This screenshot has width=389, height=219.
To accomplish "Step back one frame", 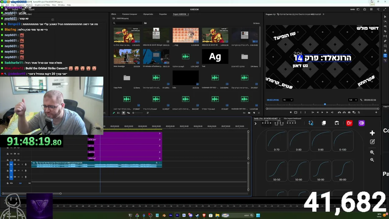I will [318, 113].
